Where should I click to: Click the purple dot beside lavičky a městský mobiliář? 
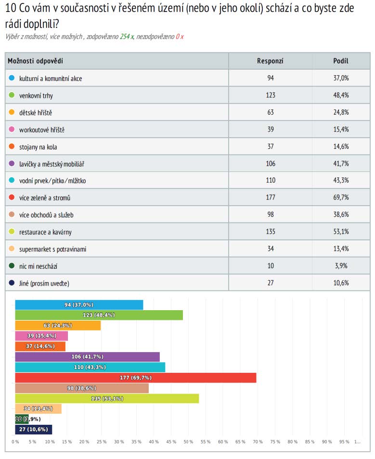point(12,163)
